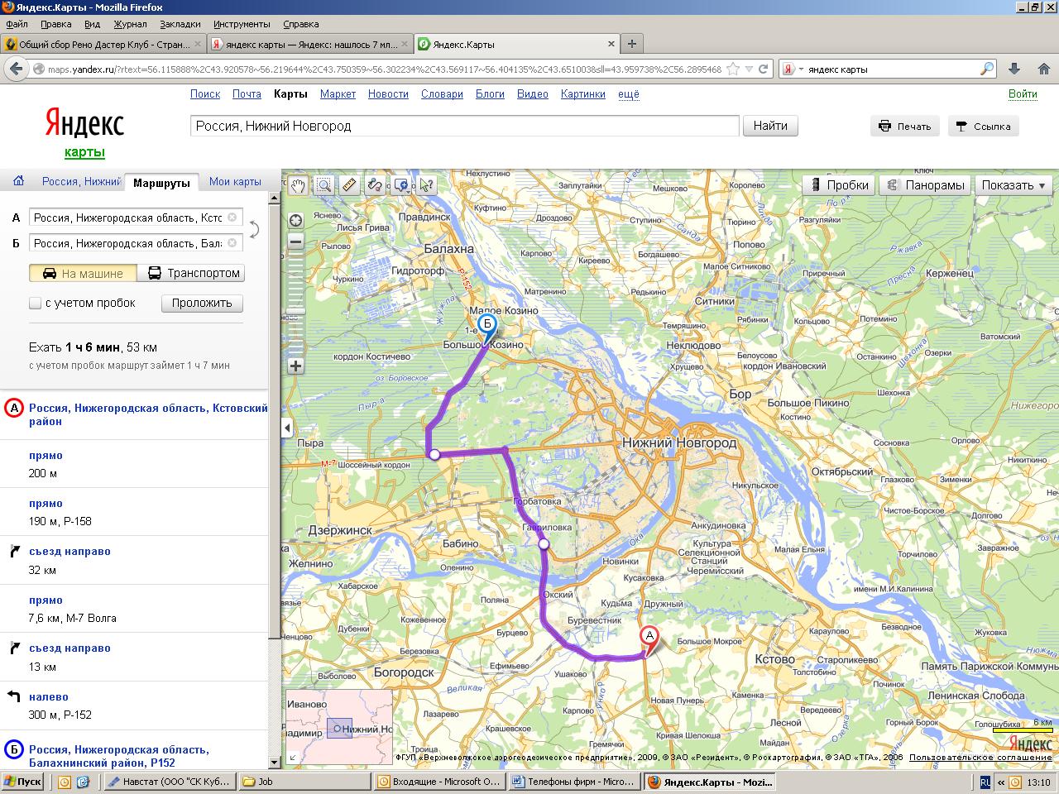Image resolution: width=1059 pixels, height=794 pixels.
Task: Open the URL history dropdown arrow
Action: click(x=749, y=69)
